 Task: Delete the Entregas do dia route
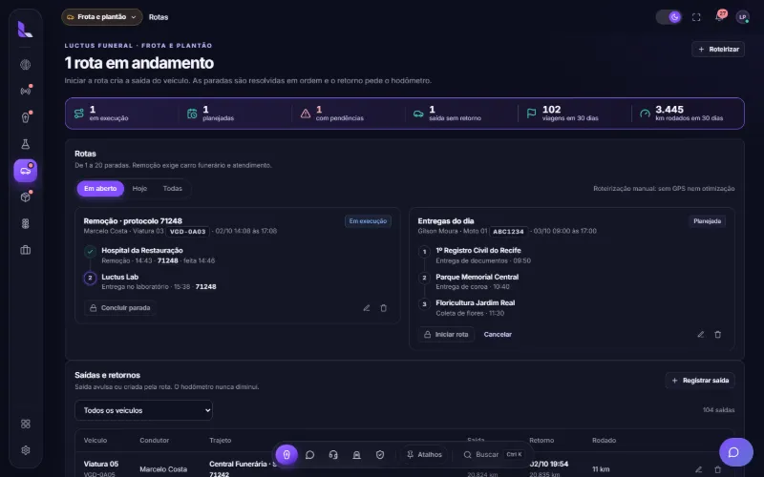point(718,335)
